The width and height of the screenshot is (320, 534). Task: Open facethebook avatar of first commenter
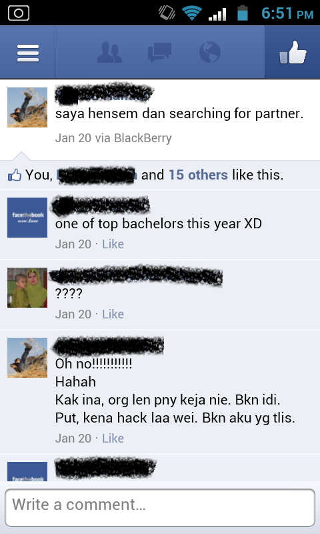[27, 218]
